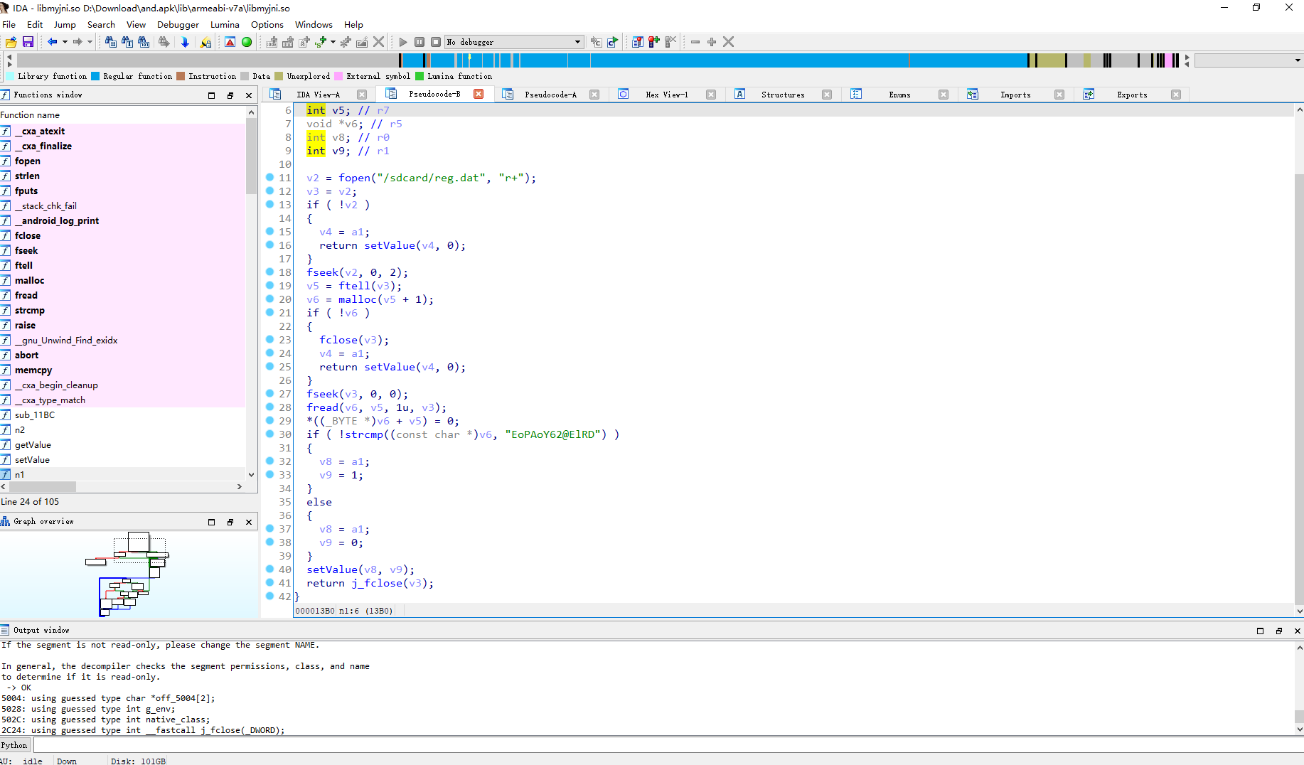The image size is (1304, 765).
Task: Toggle the breakpoint dot on line 30
Action: 270,434
